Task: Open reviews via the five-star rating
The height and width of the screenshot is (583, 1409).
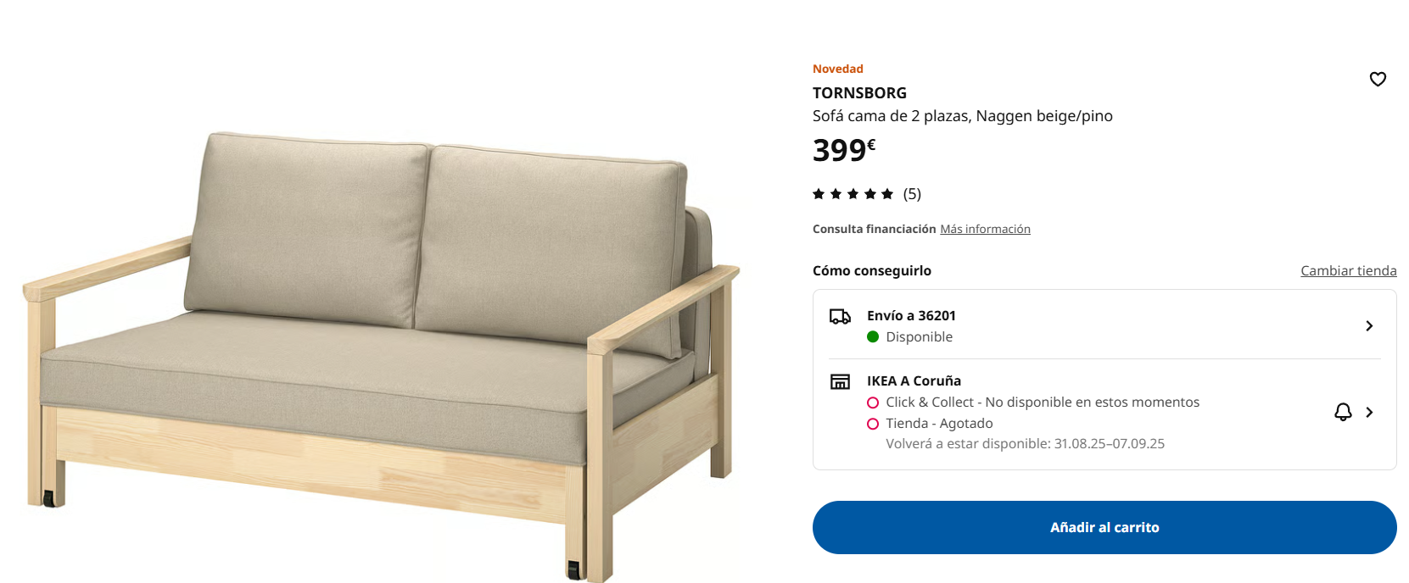Action: click(853, 194)
